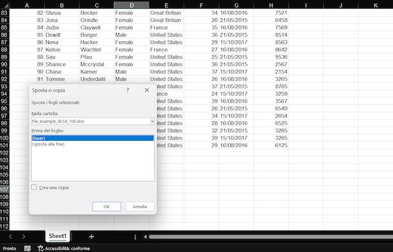Enable Crea una copia checkbox
This screenshot has height=252, width=393.
pos(34,187)
